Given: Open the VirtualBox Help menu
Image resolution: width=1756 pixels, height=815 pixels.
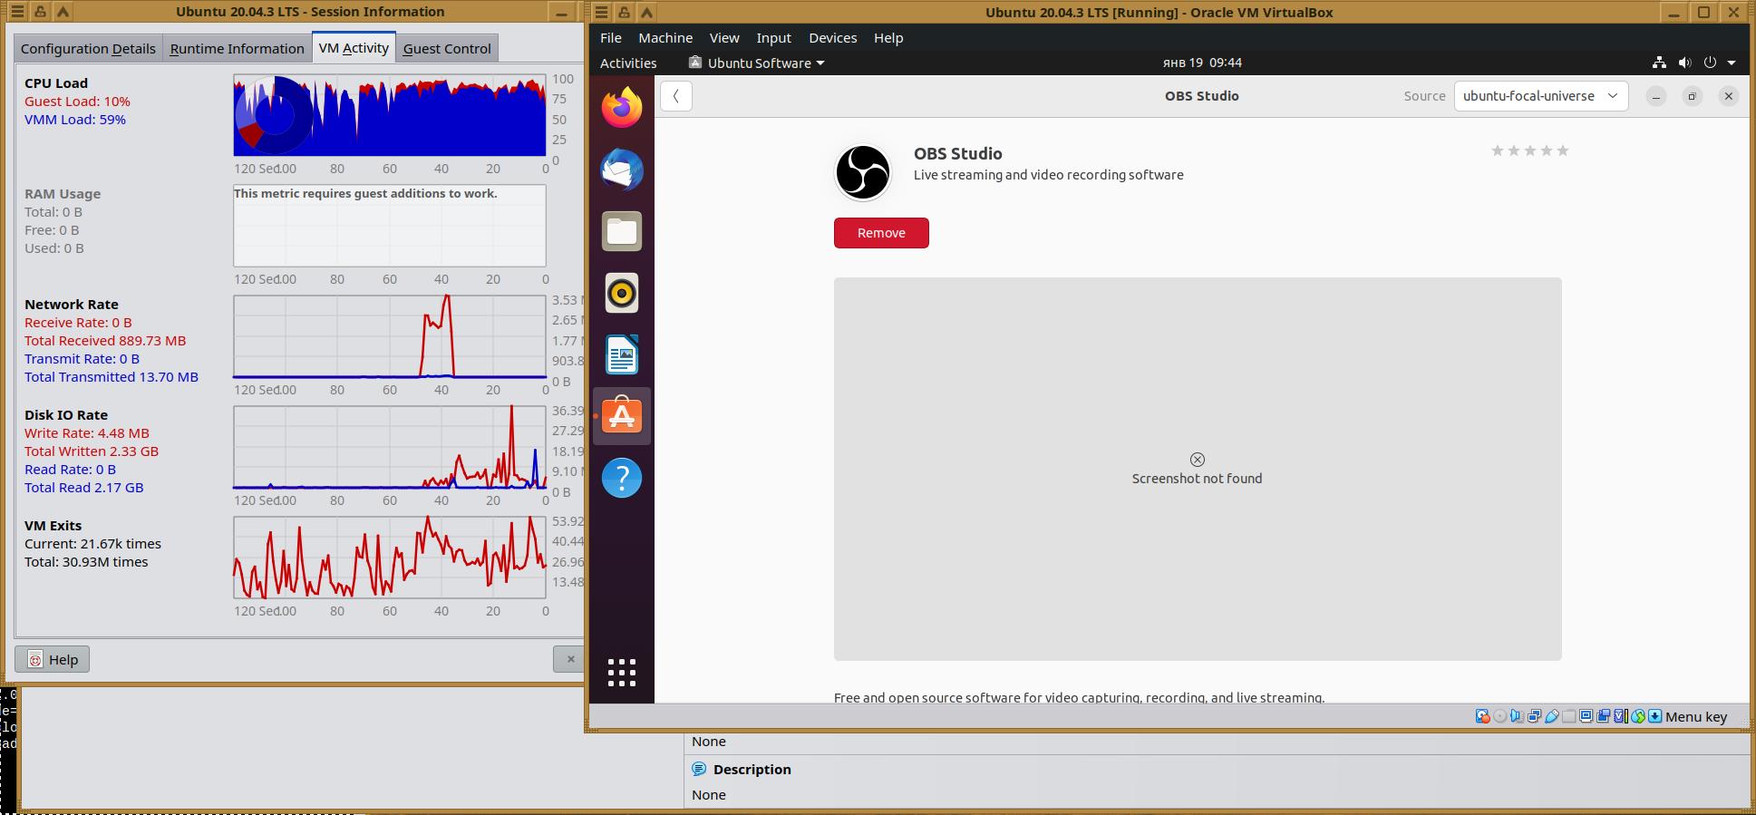Looking at the screenshot, I should tap(888, 38).
